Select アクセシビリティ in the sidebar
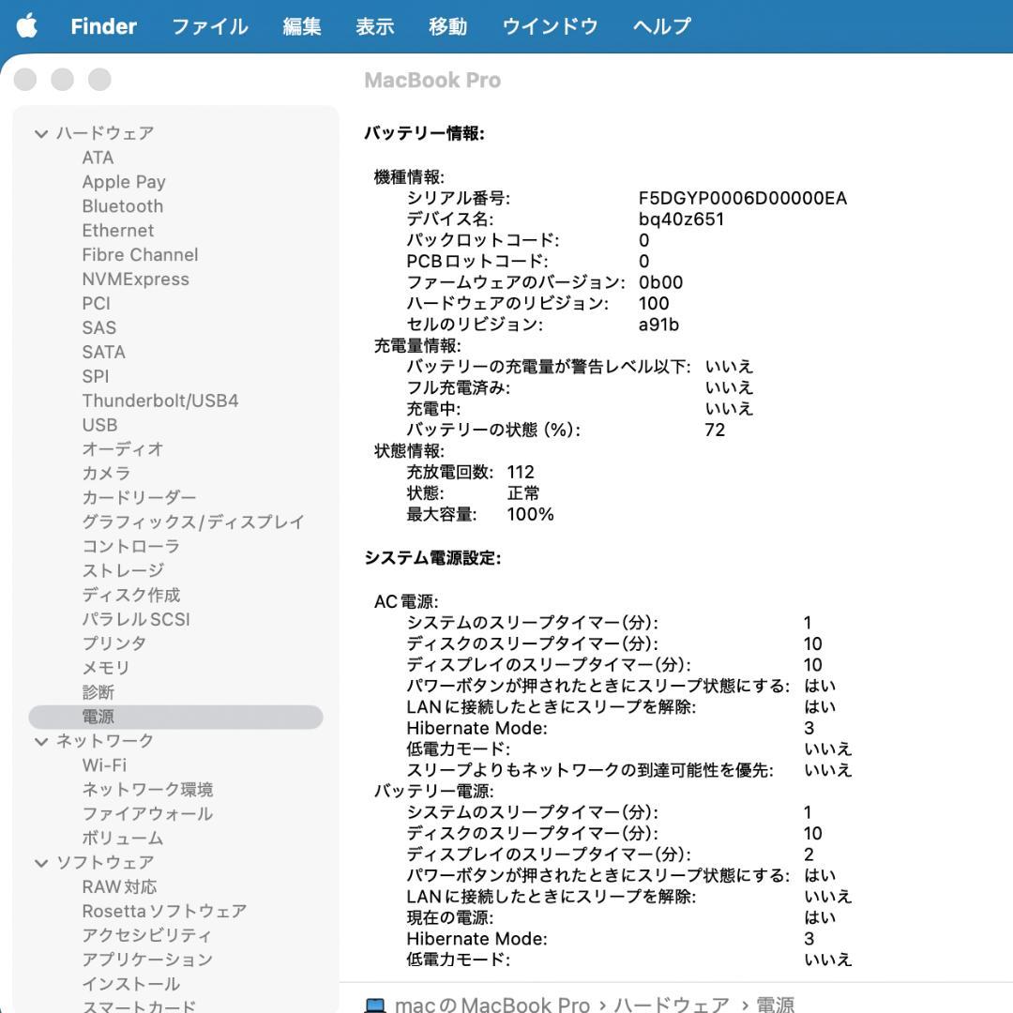This screenshot has width=1013, height=1013. click(x=146, y=935)
